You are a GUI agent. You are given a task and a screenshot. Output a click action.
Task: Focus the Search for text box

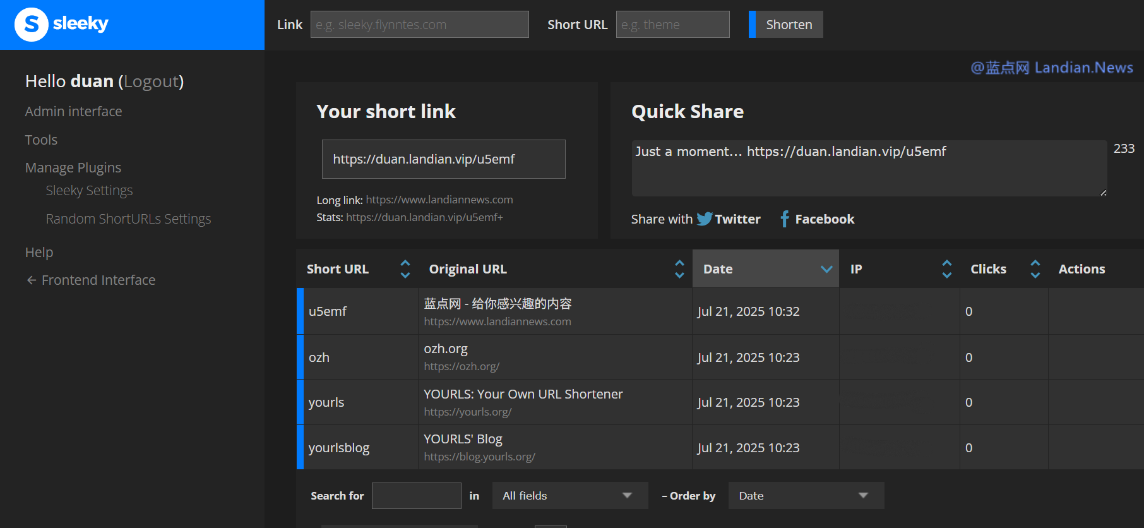[416, 496]
